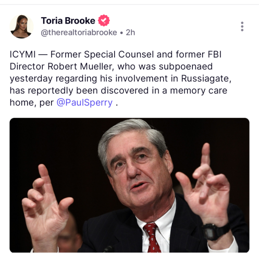This screenshot has width=259, height=261.
Task: Click the word FBI in post text
Action: click(215, 54)
